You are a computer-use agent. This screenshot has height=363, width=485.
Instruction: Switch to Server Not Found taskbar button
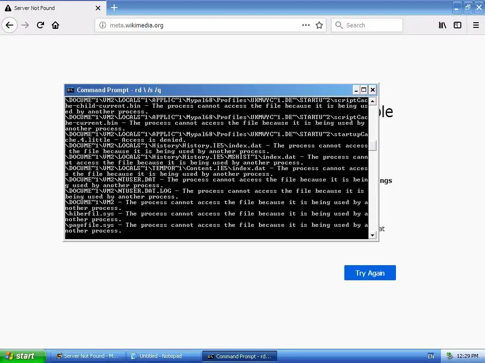(88, 356)
